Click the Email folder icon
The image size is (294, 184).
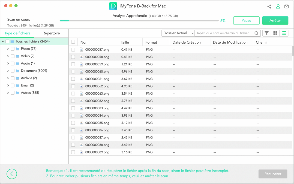(18, 85)
